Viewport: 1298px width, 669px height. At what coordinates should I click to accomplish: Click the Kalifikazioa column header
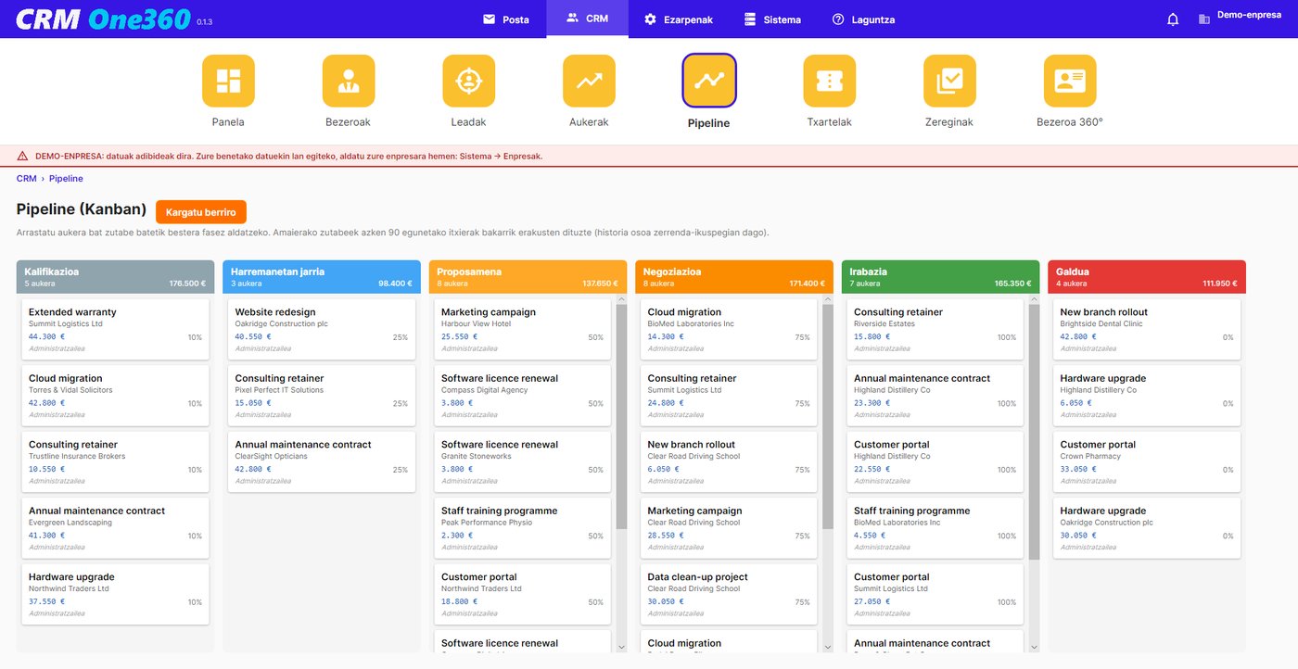pyautogui.click(x=115, y=277)
